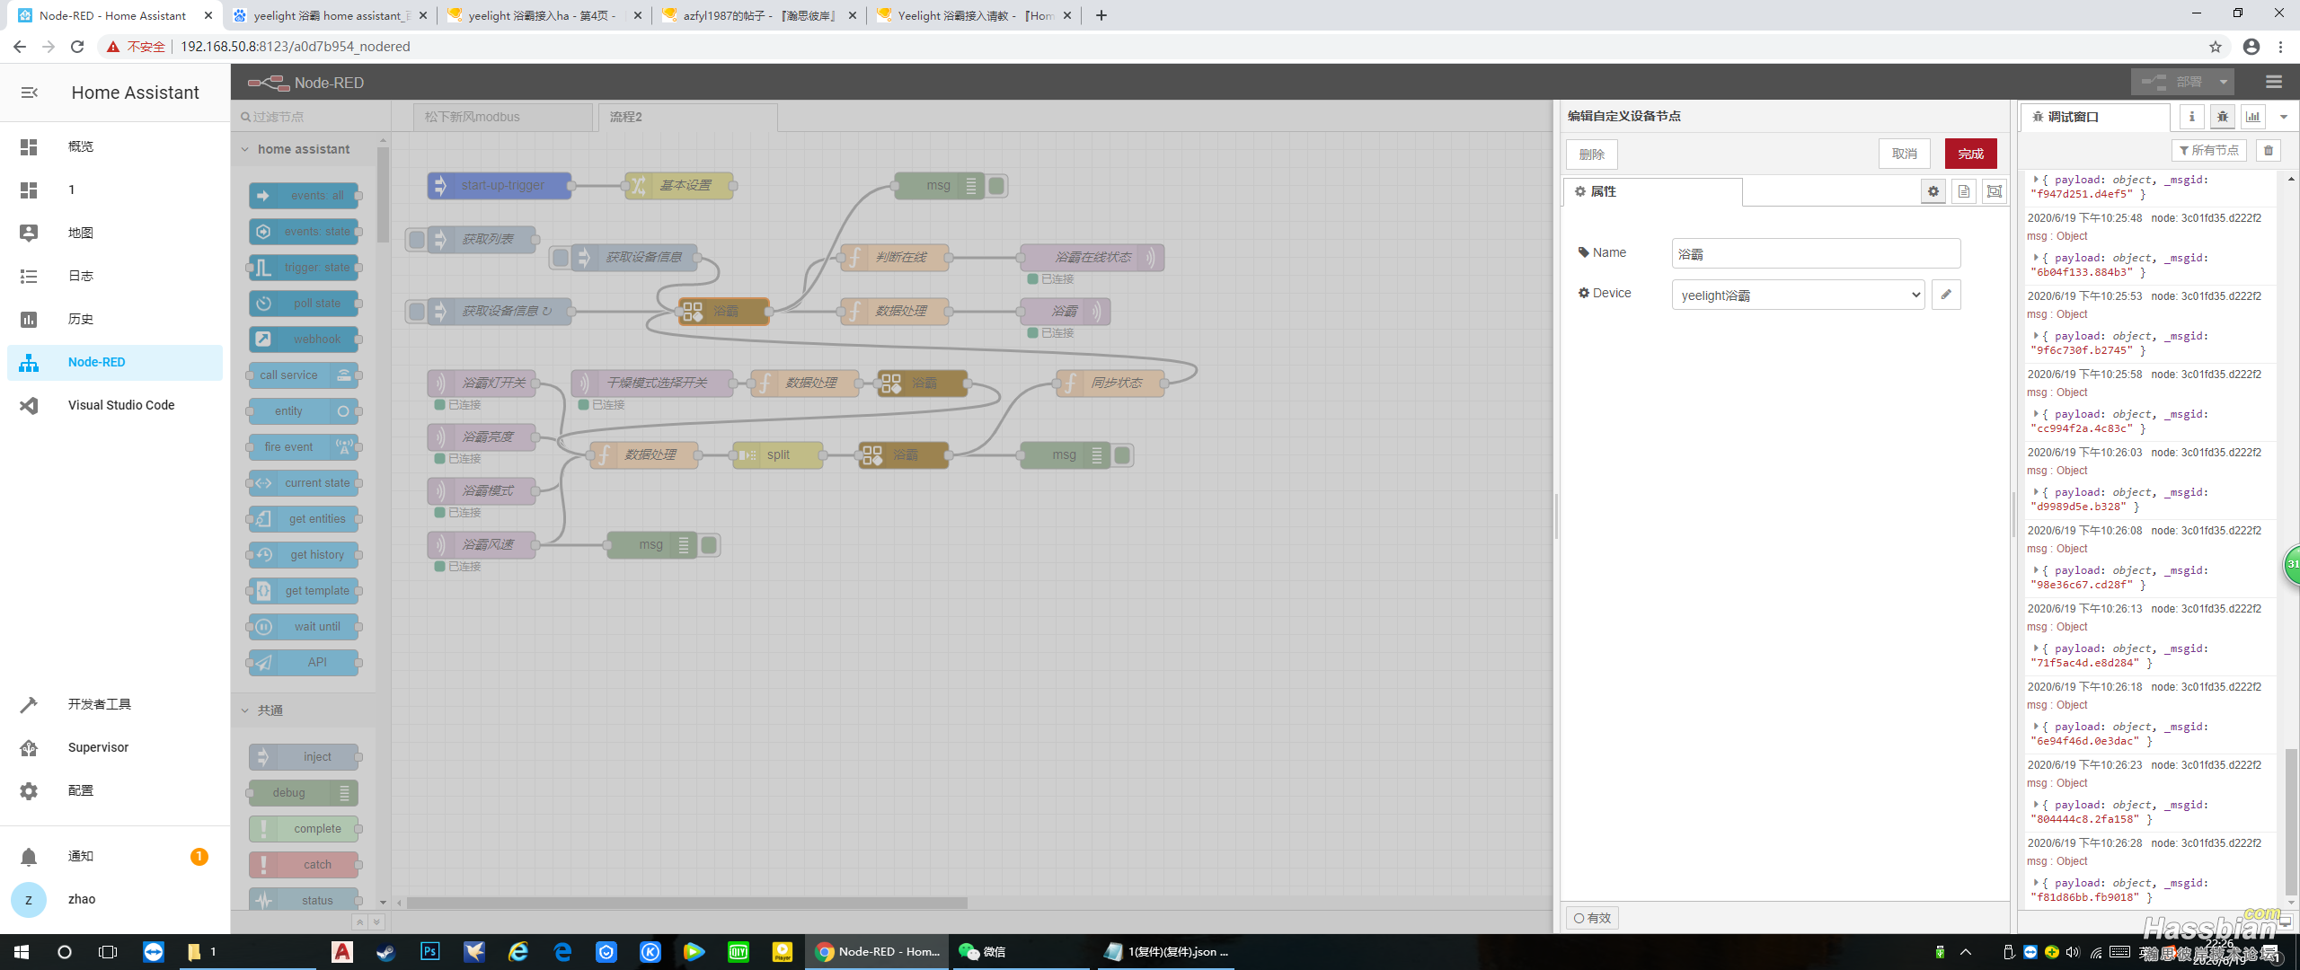Filter debug by 所有节点 all nodes

pyautogui.click(x=2208, y=151)
